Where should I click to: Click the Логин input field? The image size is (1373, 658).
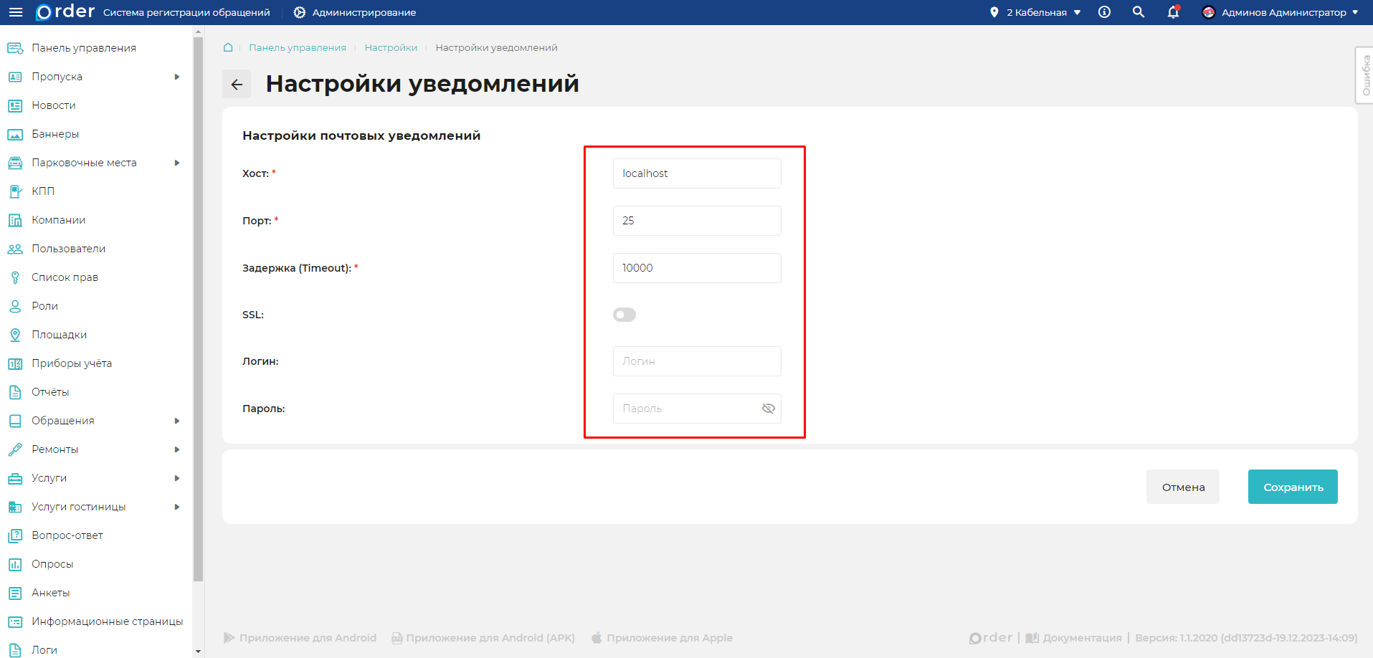[x=696, y=361]
